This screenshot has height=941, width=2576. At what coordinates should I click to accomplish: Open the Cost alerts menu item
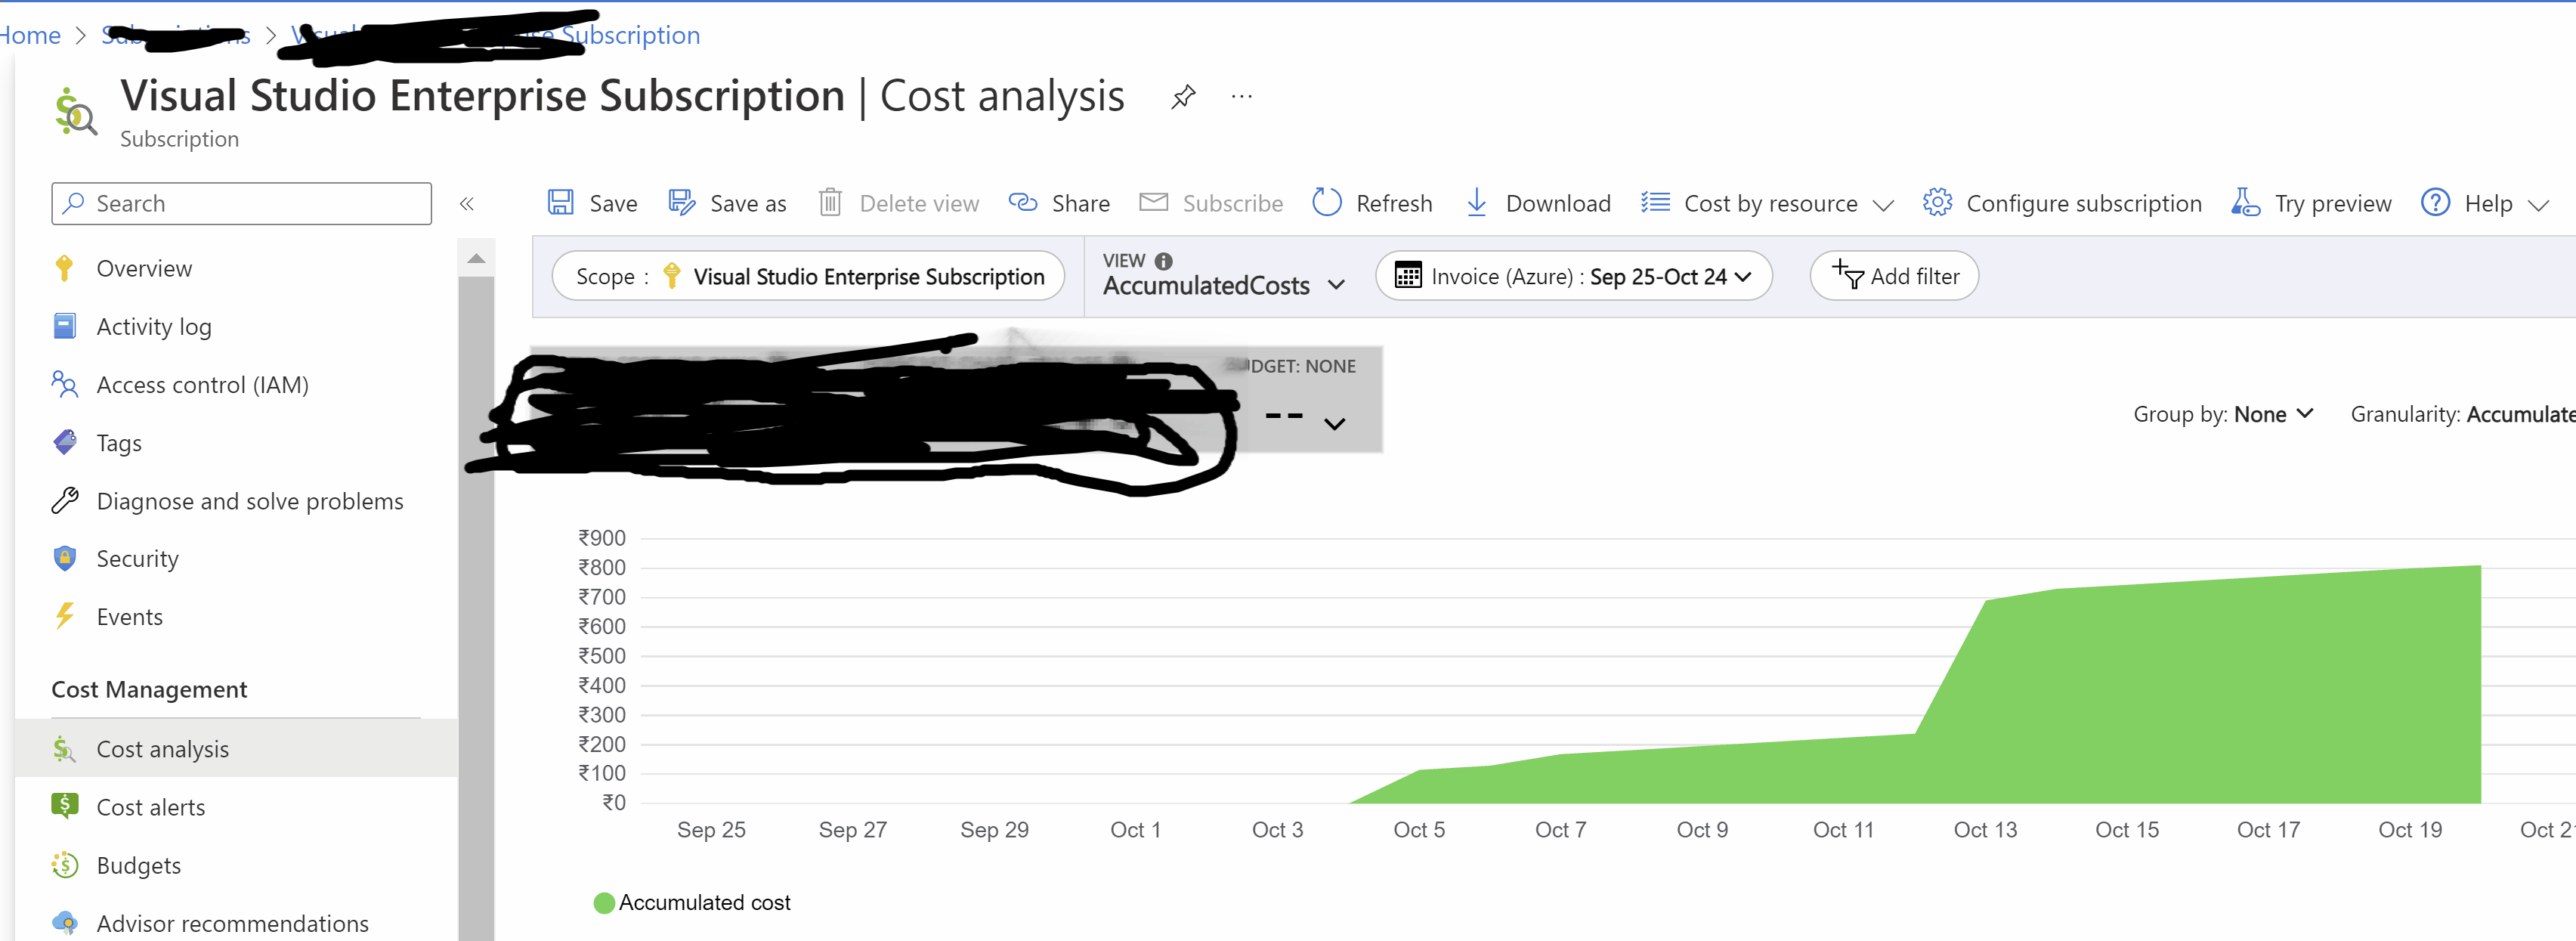[x=151, y=807]
